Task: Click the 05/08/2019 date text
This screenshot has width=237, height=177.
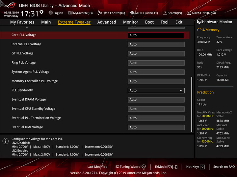Action: click(12, 13)
